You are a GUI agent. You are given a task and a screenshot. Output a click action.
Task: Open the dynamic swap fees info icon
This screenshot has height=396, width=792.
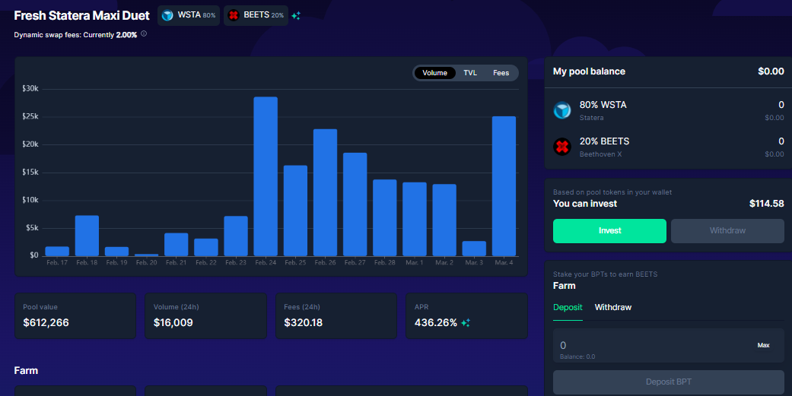click(x=144, y=33)
